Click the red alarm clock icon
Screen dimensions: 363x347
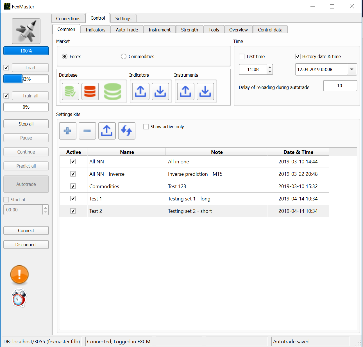point(19,298)
